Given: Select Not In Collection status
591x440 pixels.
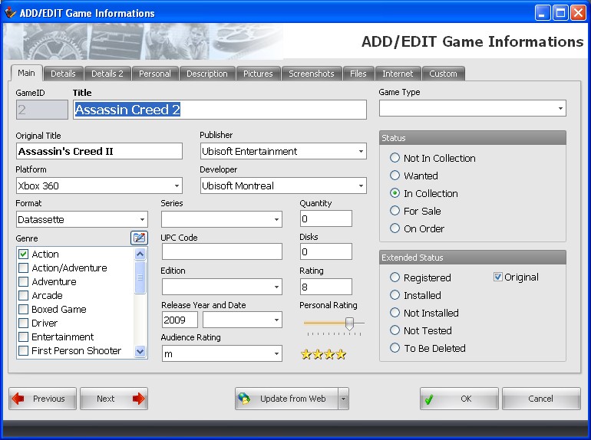Looking at the screenshot, I should tap(395, 158).
